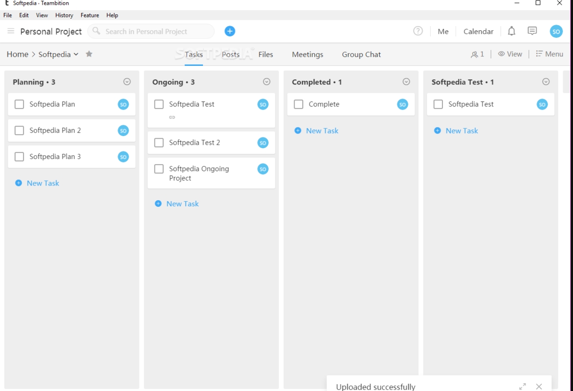Open the notifications bell

point(512,31)
